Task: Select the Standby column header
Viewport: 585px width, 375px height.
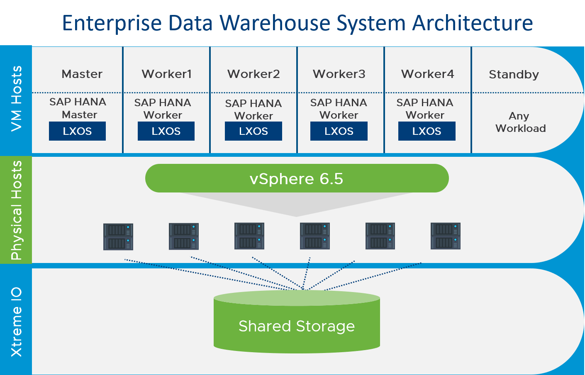Action: tap(514, 74)
